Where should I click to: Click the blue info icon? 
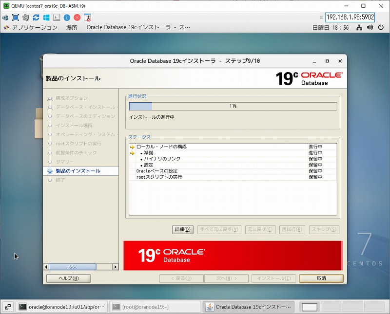[67, 18]
